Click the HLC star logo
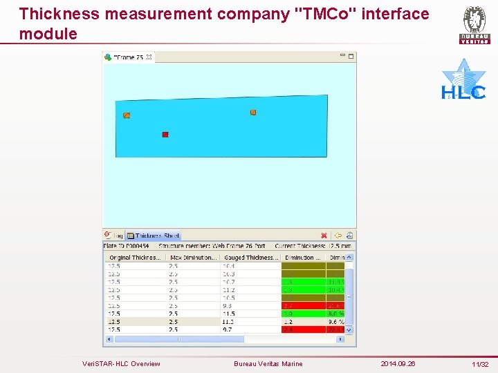 coord(463,79)
